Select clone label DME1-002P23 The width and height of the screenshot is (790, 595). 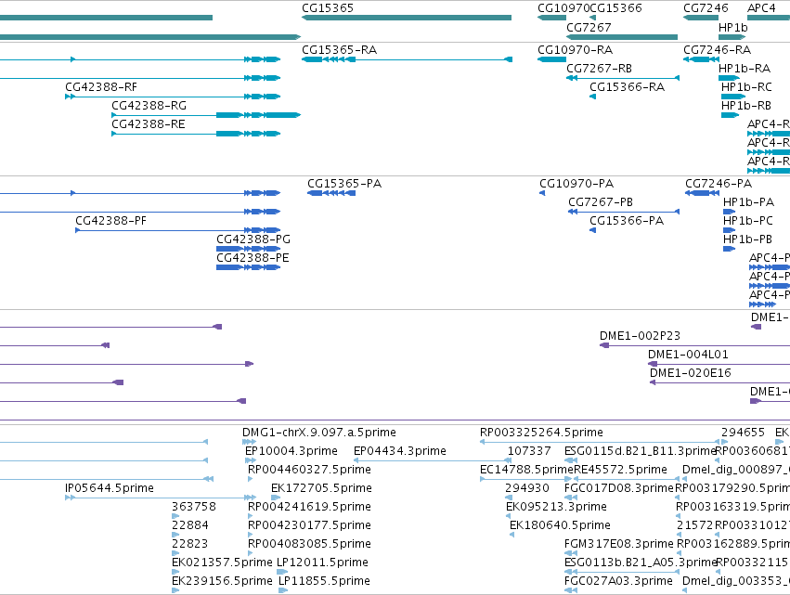click(x=640, y=336)
